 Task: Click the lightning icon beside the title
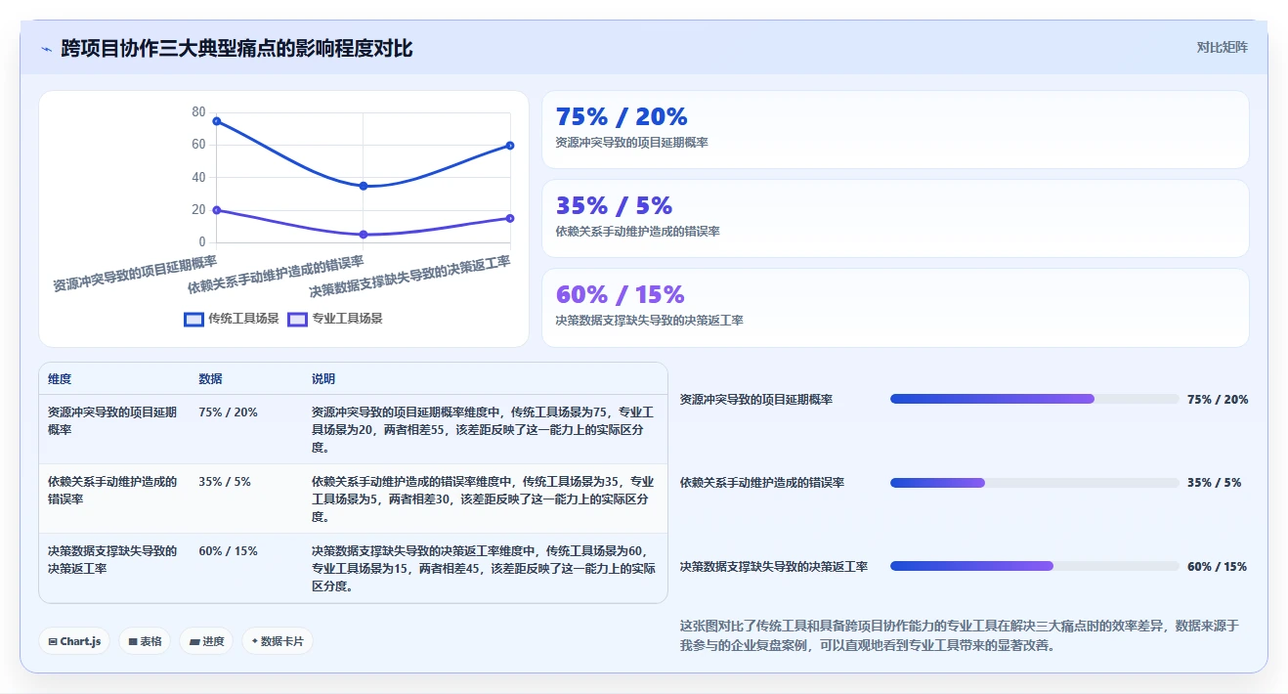point(46,48)
